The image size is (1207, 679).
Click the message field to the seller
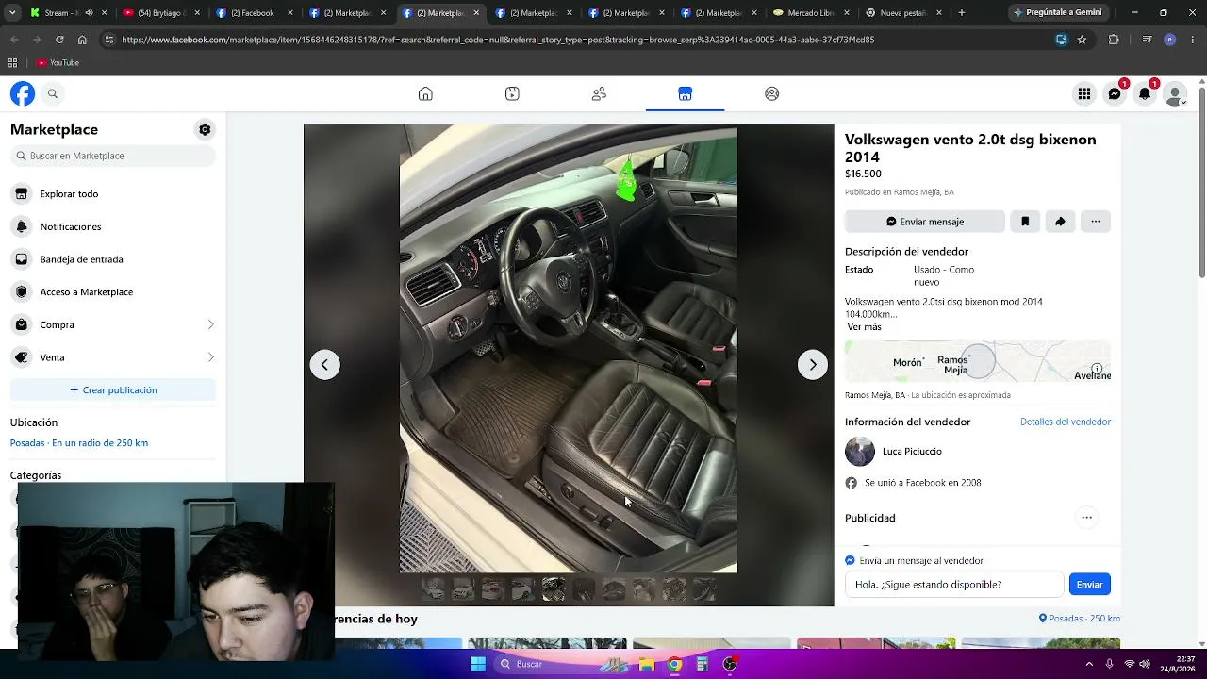click(954, 585)
